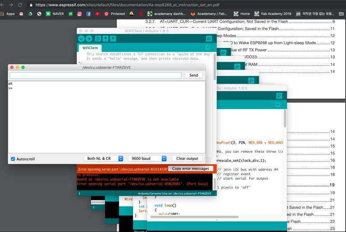Select the WiFiClient sketch tab
This screenshot has width=346, height=232.
point(90,48)
